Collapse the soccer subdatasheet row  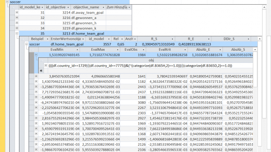[26, 44]
